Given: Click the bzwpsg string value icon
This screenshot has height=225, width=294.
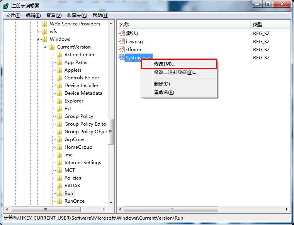Looking at the screenshot, I should click(x=121, y=41).
